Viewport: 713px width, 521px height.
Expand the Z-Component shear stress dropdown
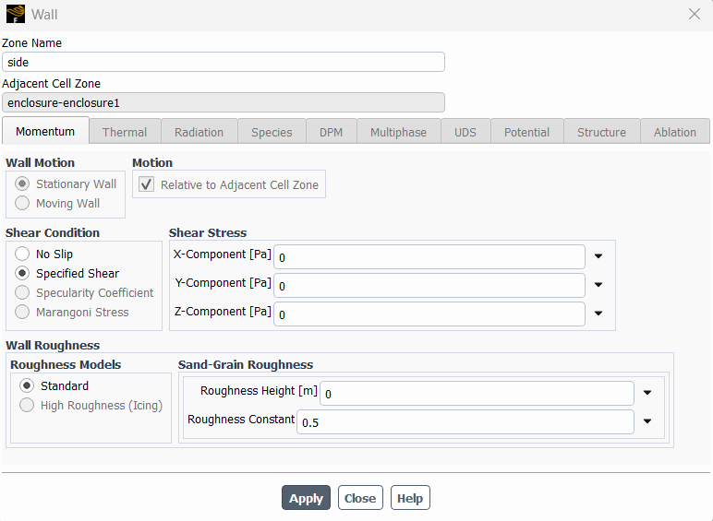pyautogui.click(x=598, y=314)
